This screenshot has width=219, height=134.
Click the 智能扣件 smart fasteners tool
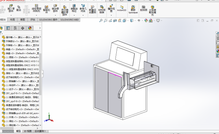pos(46,9)
